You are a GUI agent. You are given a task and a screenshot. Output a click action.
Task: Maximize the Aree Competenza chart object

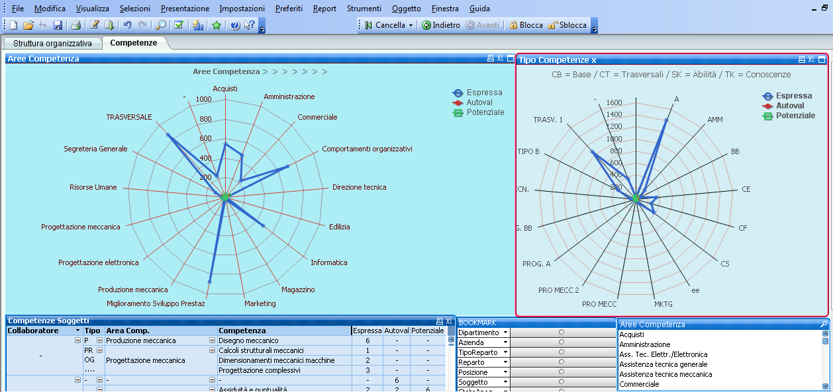509,59
